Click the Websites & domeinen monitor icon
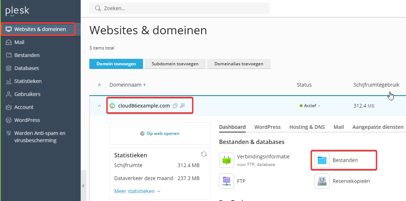Image resolution: width=406 pixels, height=201 pixels. pos(9,29)
